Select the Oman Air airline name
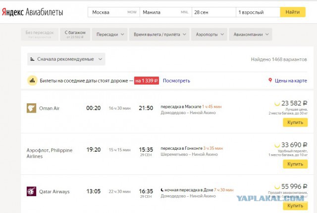This screenshot has height=213, width=317. (50, 108)
